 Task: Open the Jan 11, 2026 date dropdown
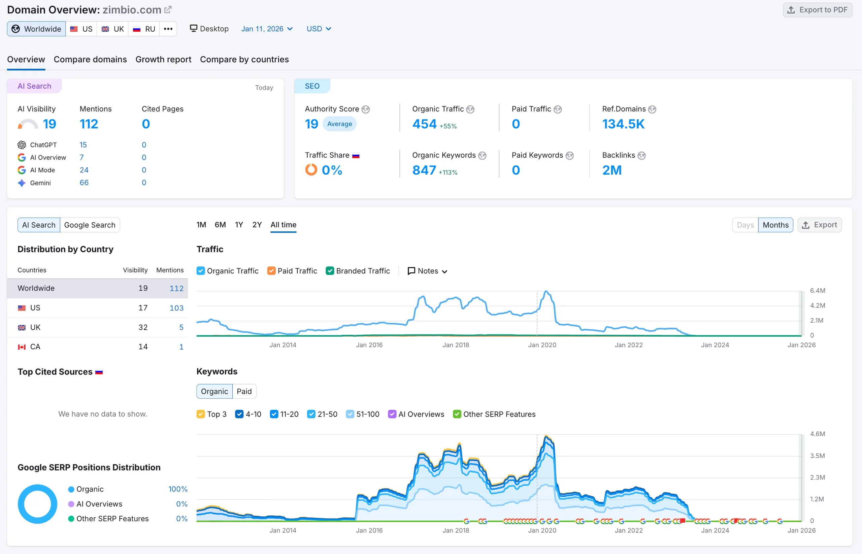point(267,29)
